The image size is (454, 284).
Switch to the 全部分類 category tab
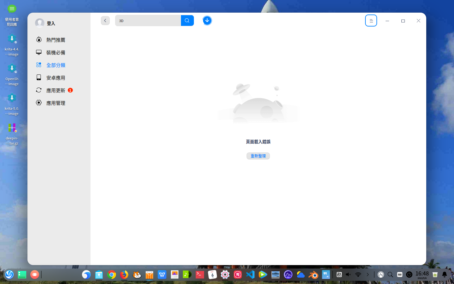pos(56,65)
